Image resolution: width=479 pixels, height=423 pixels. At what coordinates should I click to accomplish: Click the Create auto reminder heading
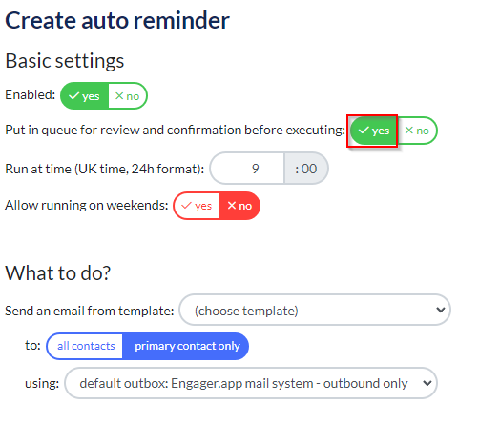point(117,21)
